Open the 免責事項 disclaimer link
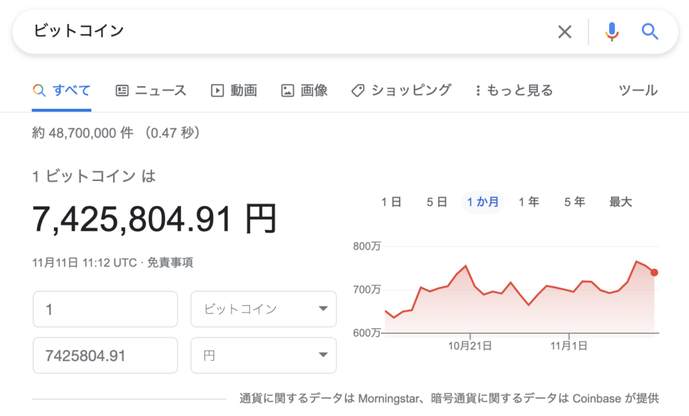This screenshot has width=689, height=416. point(170,263)
